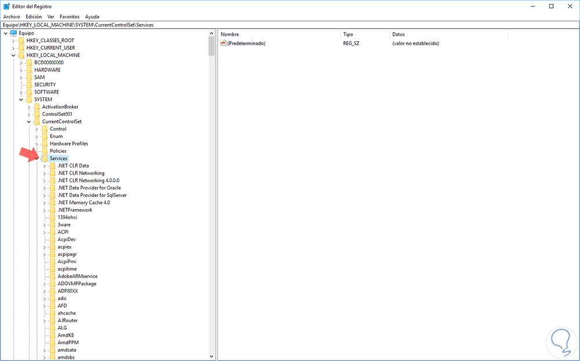Click the Enum folder icon
The image size is (580, 361).
point(45,136)
